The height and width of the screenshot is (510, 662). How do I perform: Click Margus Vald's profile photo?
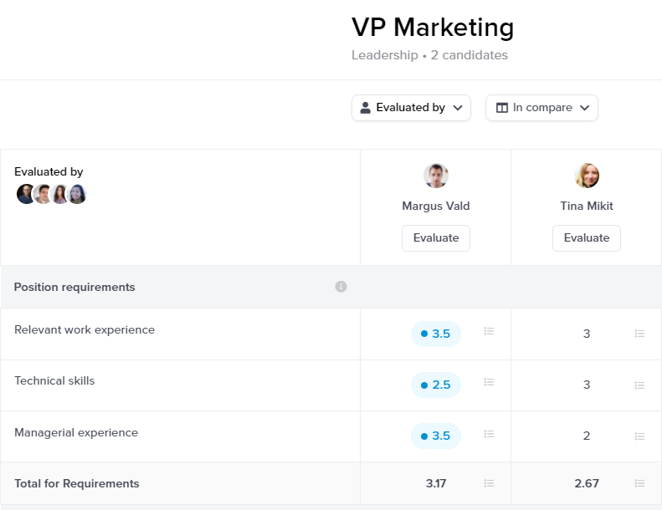[x=436, y=176]
